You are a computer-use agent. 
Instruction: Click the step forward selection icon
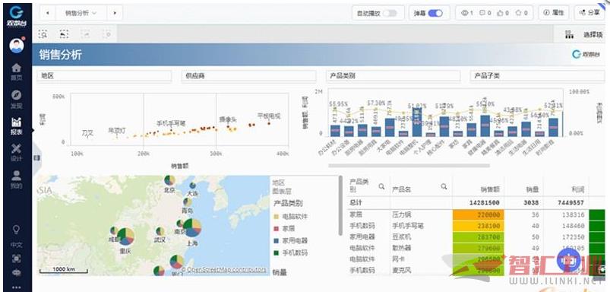(86, 34)
